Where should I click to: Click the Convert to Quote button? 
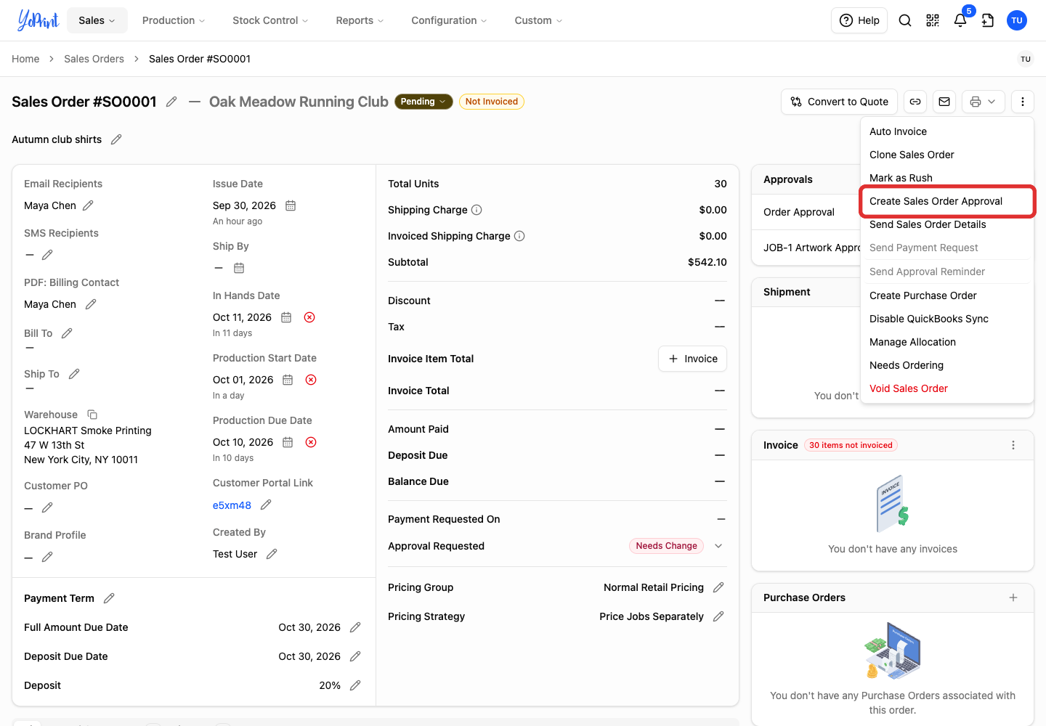point(840,102)
